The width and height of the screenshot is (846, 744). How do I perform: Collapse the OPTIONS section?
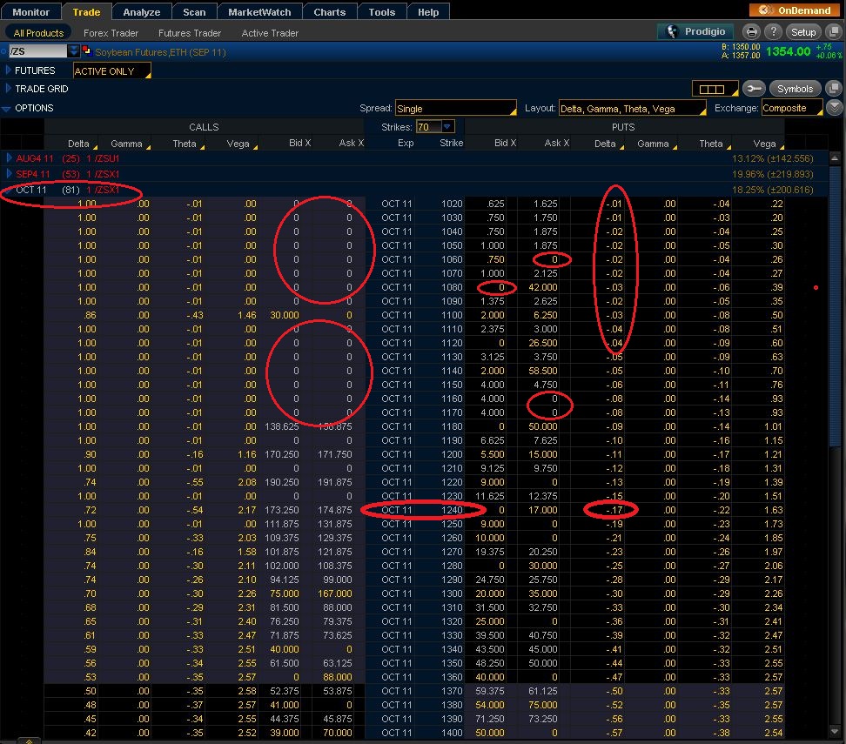tap(6, 109)
